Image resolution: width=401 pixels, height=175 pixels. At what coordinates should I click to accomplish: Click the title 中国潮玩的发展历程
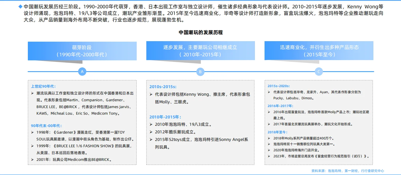coord(201,32)
